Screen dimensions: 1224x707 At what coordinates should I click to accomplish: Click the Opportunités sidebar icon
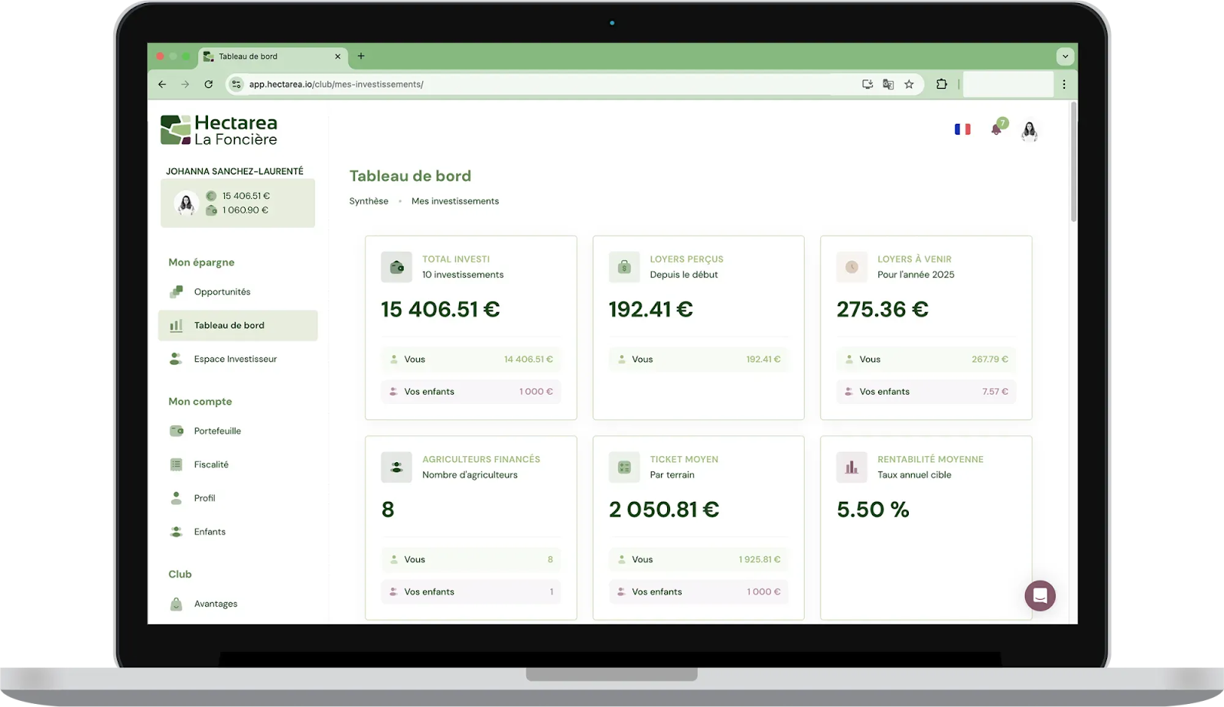point(176,292)
